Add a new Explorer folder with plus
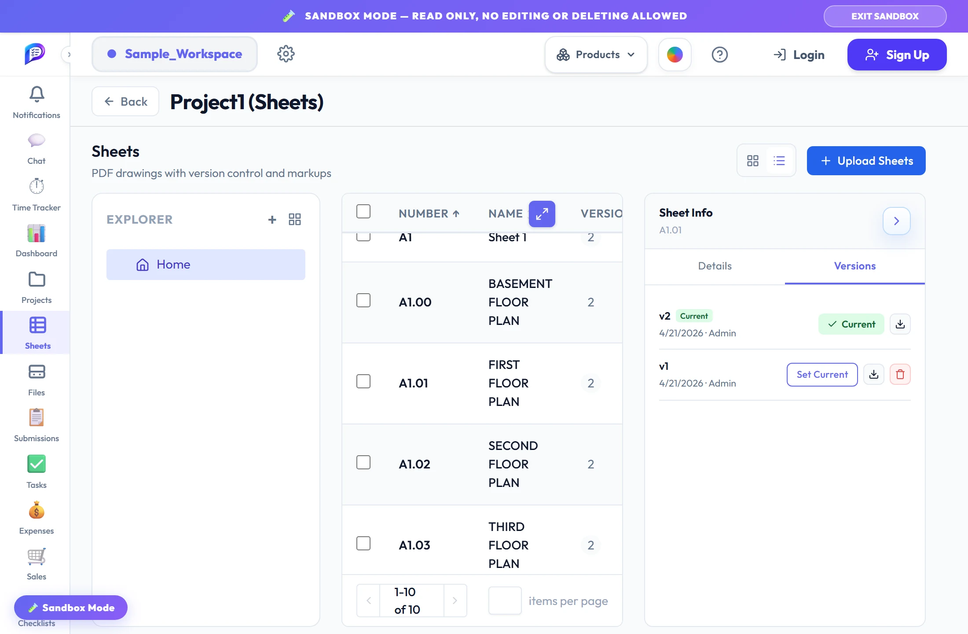Screen dimensions: 968x634 click(272, 219)
